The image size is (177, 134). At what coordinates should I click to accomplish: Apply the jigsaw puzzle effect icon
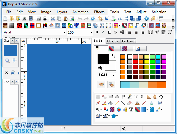point(70,25)
